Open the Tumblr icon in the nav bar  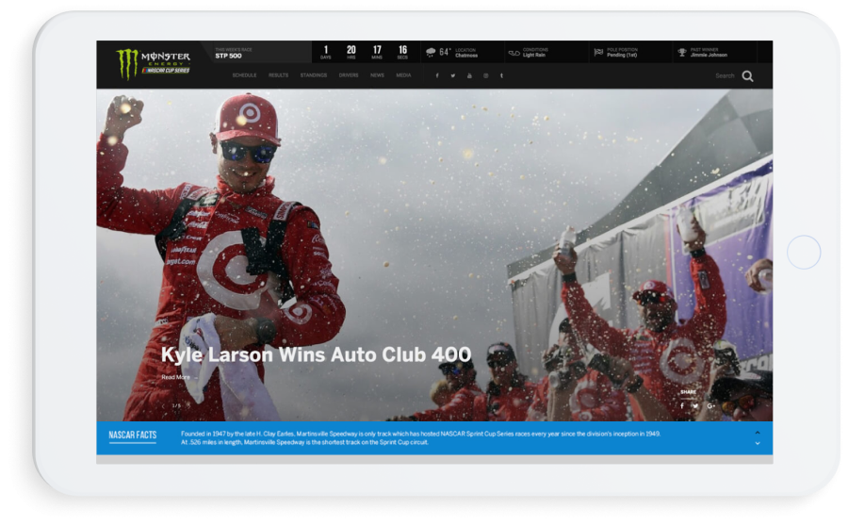502,75
